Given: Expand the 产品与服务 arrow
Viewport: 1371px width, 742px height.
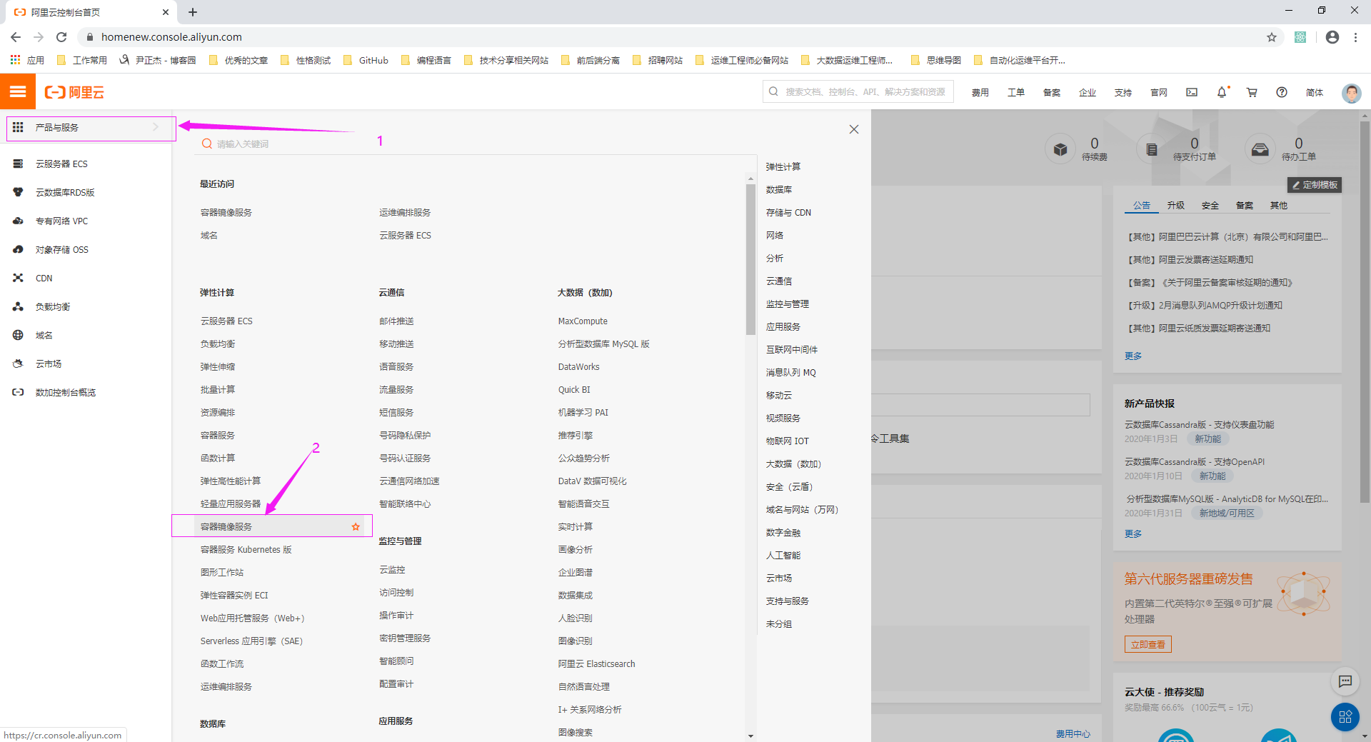Looking at the screenshot, I should click(x=156, y=127).
